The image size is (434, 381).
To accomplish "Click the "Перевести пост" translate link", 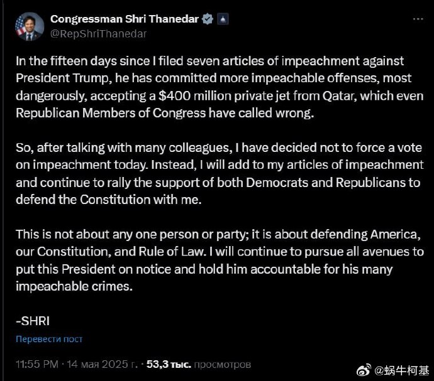I will click(x=49, y=339).
